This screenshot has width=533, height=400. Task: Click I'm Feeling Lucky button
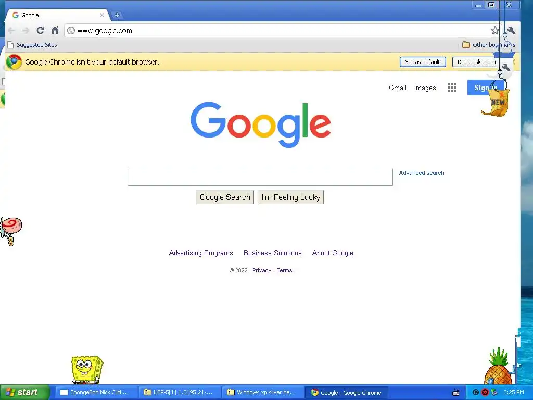[x=291, y=197]
